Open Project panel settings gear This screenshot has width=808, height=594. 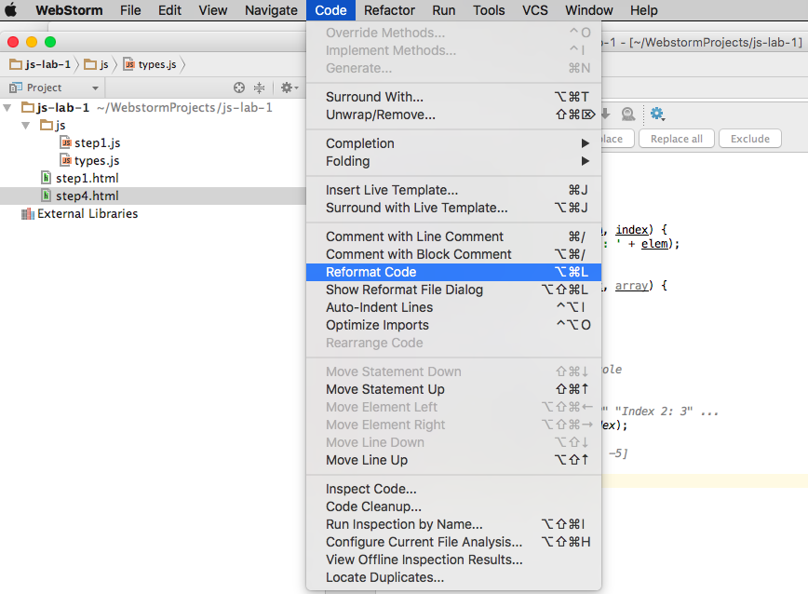pos(287,86)
